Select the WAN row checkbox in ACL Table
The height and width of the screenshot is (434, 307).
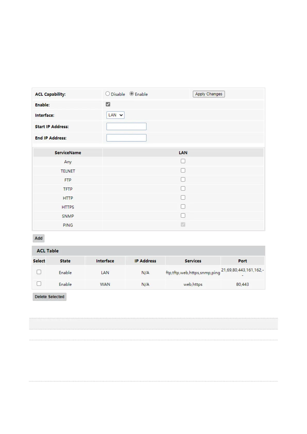[x=39, y=283]
